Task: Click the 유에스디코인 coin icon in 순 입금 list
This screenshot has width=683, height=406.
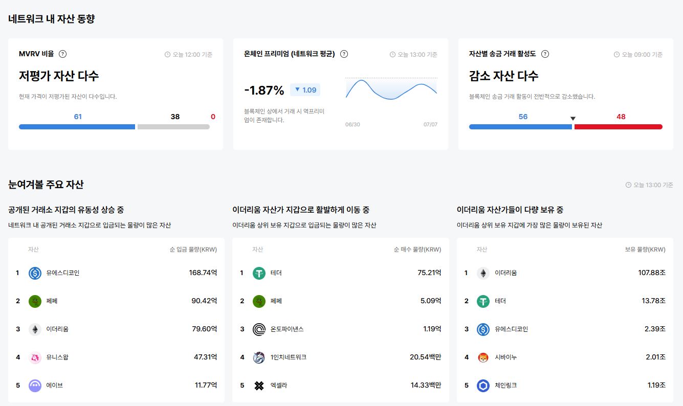Action: click(35, 273)
